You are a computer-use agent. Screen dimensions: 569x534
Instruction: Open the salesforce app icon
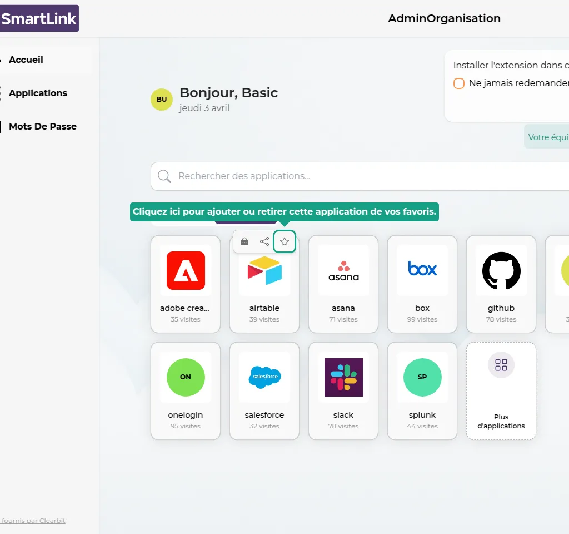264,377
